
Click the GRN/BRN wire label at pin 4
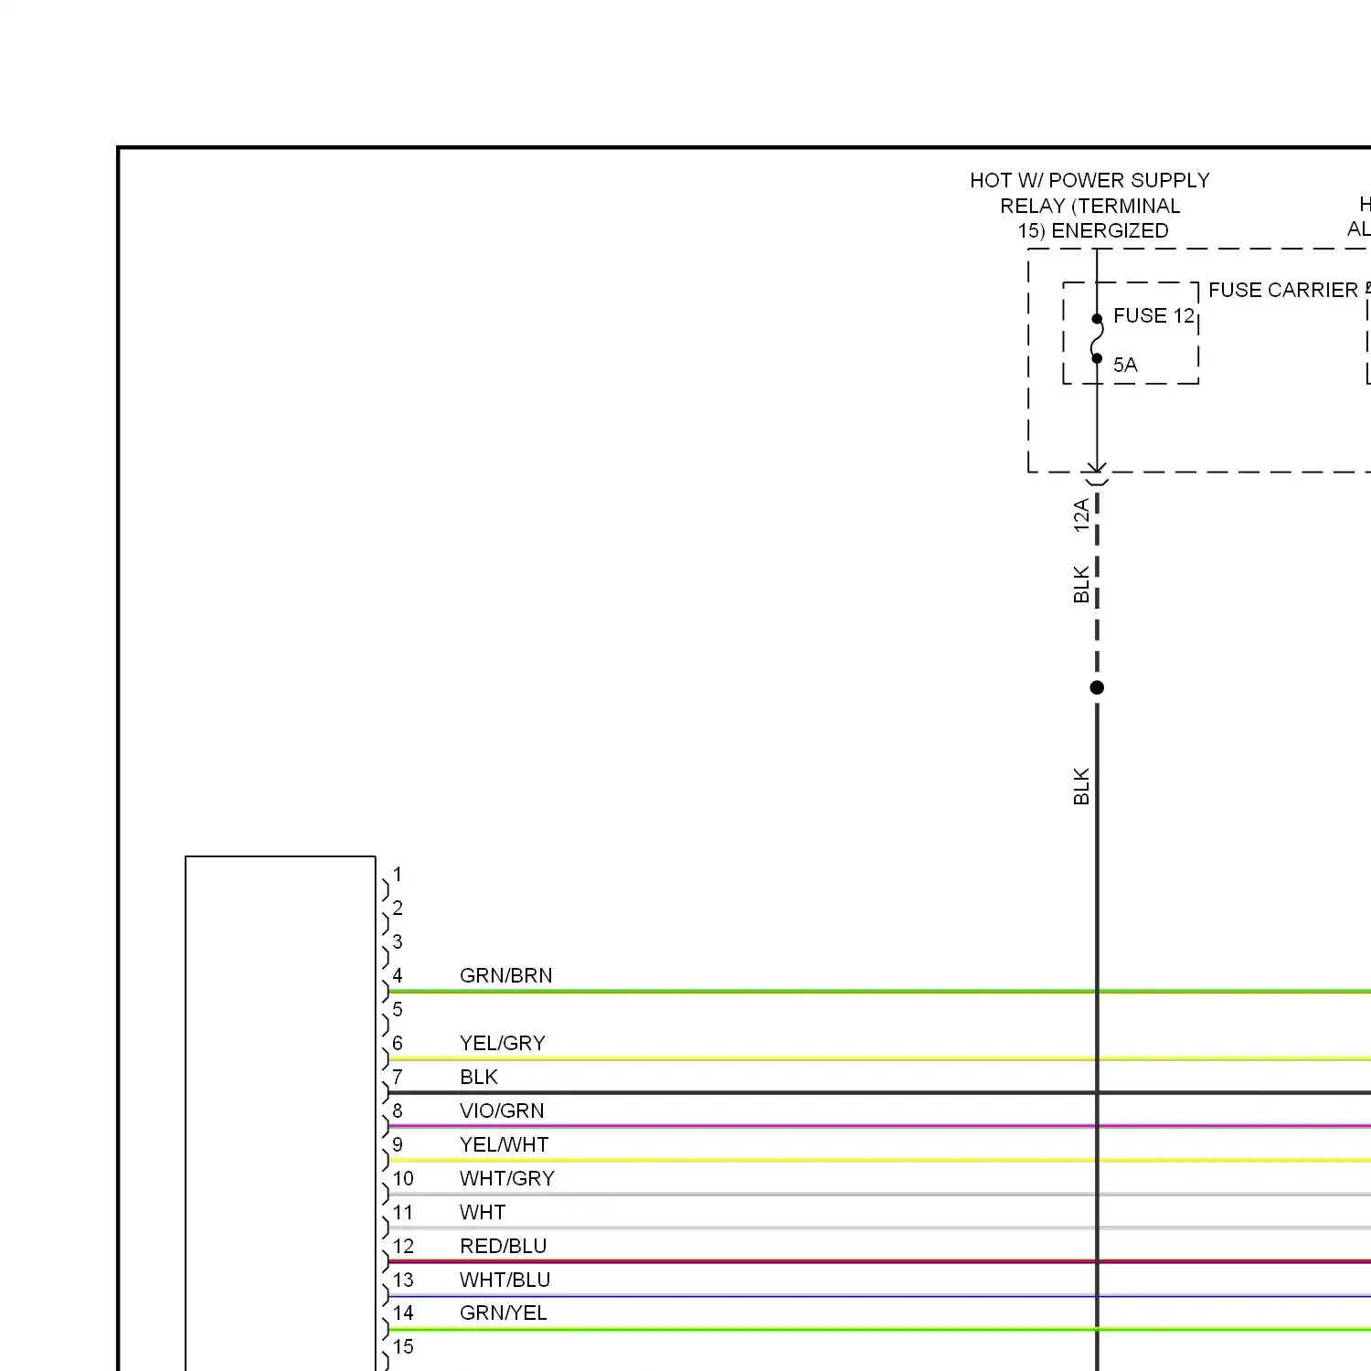coord(505,975)
